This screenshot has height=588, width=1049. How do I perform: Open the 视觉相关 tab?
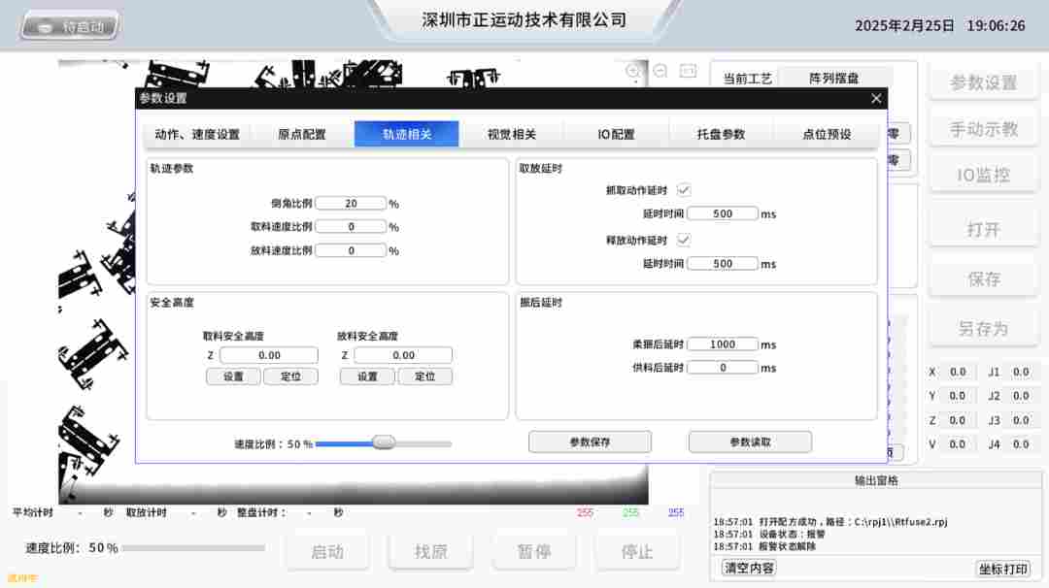[512, 134]
